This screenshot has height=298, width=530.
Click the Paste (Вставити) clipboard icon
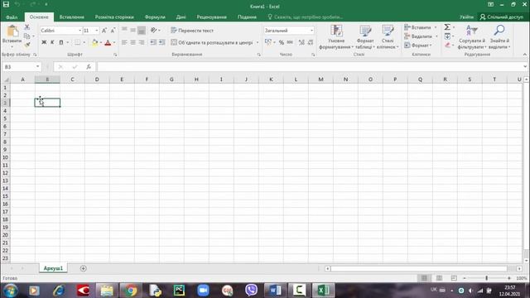(12, 31)
